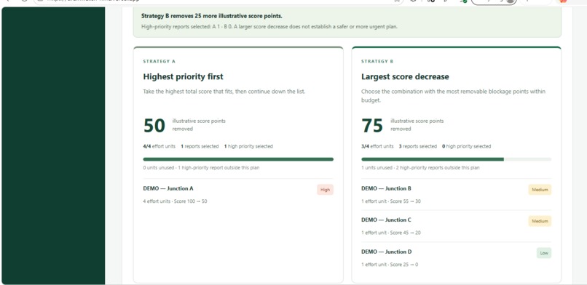Click '1 high priority selected' text
The height and width of the screenshot is (285, 587).
coord(248,146)
